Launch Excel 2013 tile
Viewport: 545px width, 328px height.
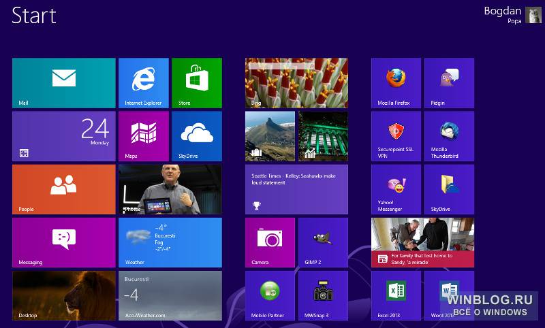pos(396,295)
